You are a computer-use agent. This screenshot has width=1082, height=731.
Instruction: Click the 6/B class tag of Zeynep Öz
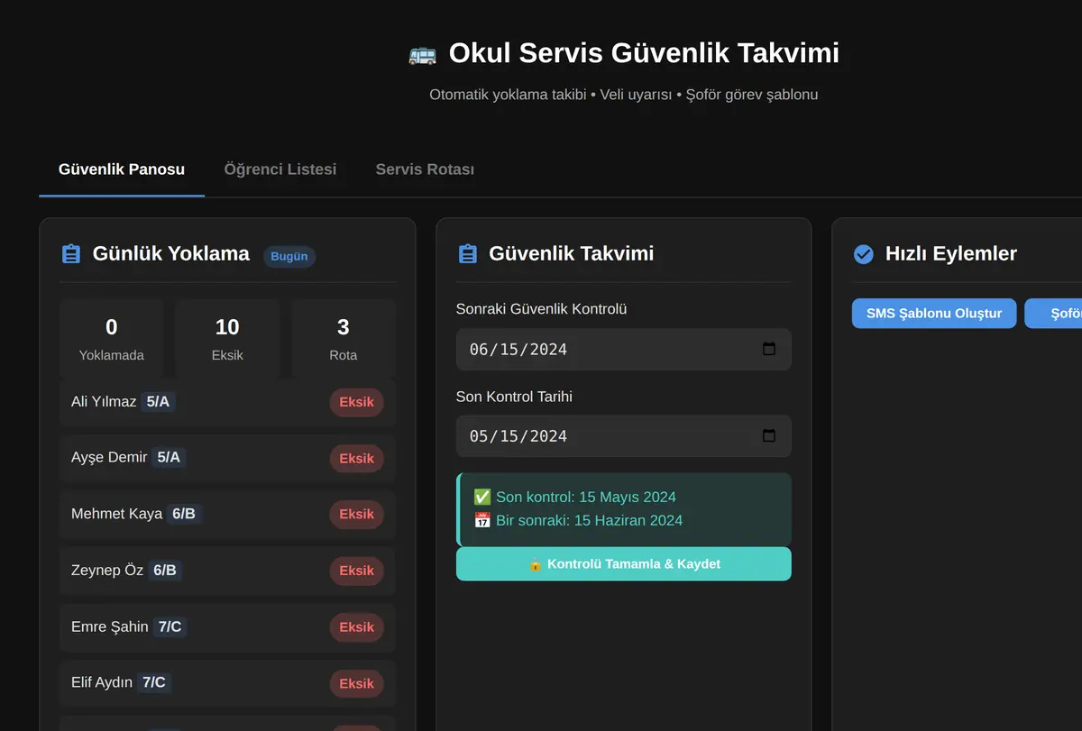165,570
